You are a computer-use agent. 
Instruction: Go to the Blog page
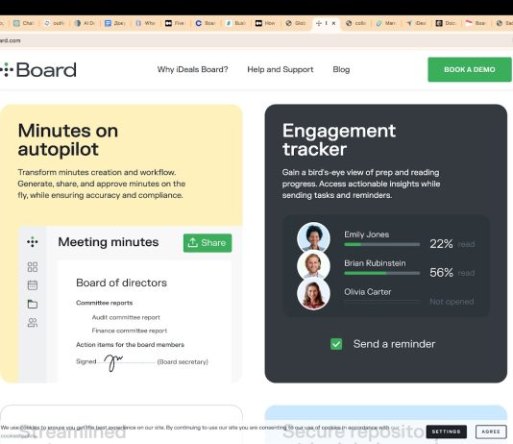(x=341, y=69)
